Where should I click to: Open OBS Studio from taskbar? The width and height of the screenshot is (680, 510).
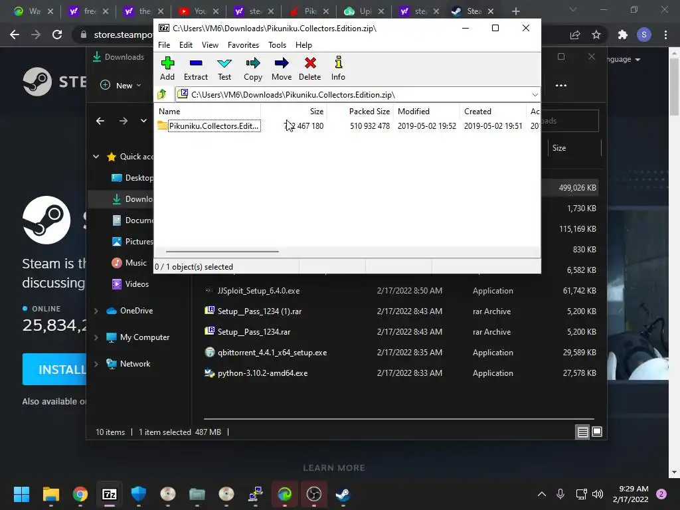coord(313,494)
